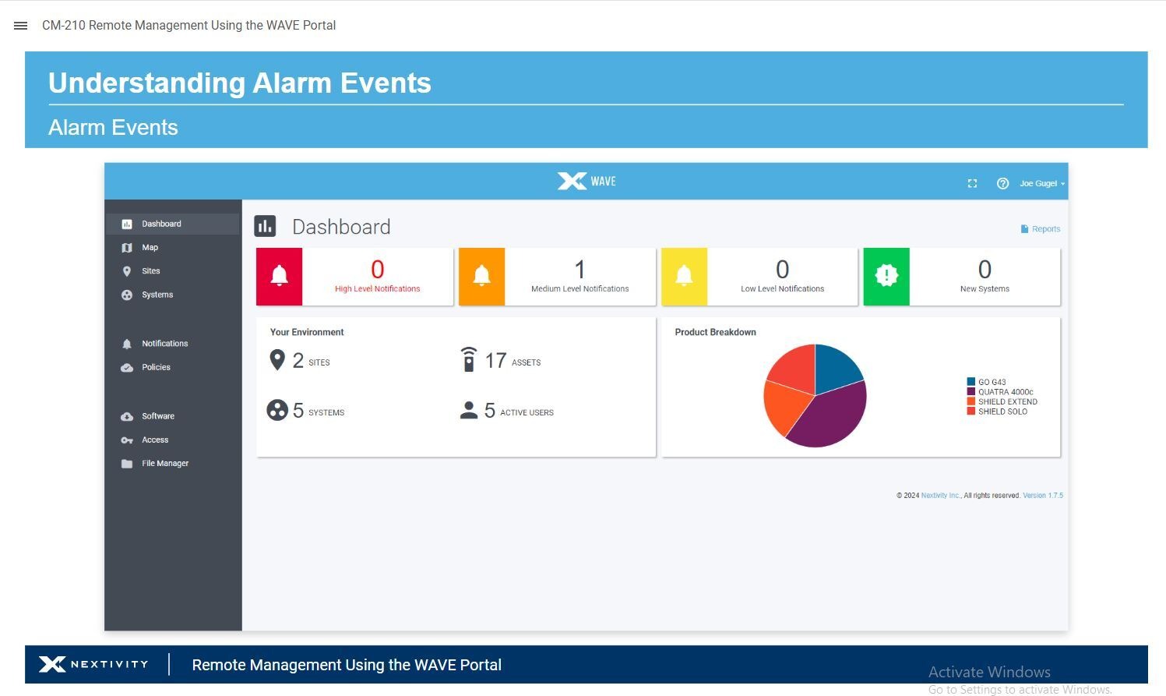Select Dashboard in the sidebar
The width and height of the screenshot is (1166, 696).
tap(172, 224)
